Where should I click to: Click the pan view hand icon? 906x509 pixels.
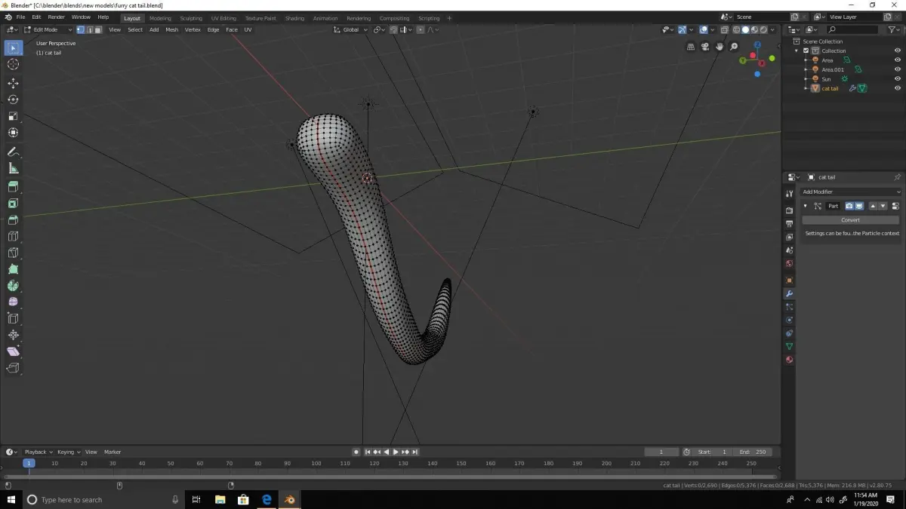720,47
